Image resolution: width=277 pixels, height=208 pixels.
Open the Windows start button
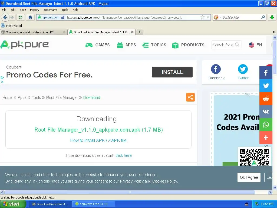pyautogui.click(x=13, y=204)
